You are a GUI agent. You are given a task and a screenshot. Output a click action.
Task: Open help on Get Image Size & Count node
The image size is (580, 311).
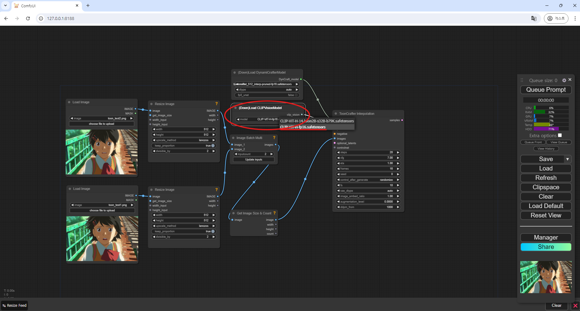(275, 213)
